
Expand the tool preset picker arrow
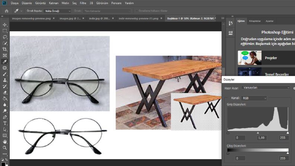(x=21, y=11)
